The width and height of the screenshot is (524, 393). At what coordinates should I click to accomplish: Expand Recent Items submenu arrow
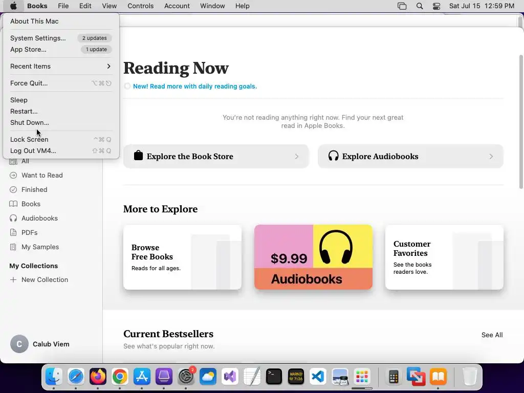108,66
